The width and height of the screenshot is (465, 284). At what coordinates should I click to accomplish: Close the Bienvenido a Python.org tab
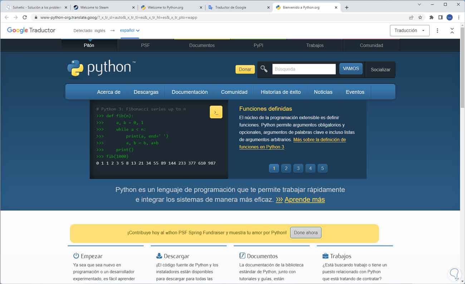(336, 7)
